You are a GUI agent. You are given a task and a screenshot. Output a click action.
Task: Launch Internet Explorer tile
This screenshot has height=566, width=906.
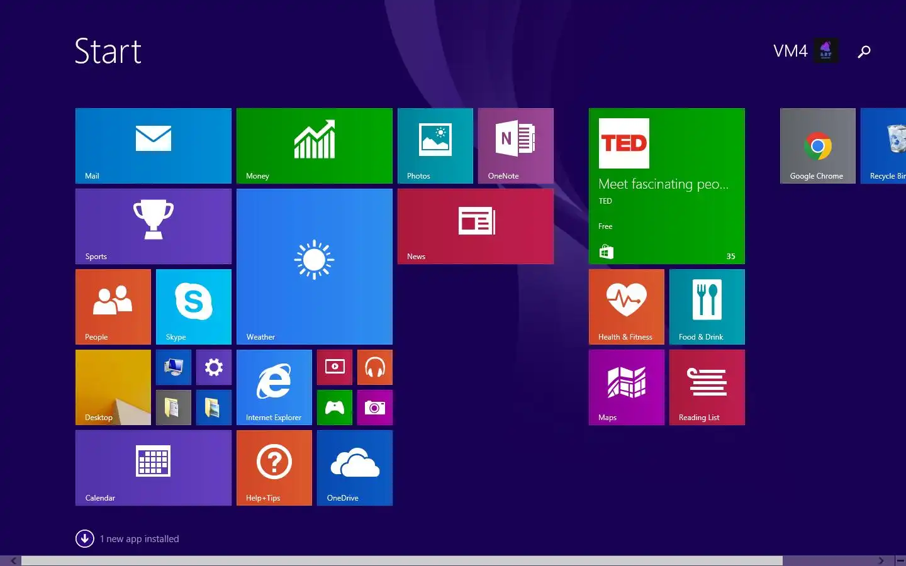click(274, 387)
